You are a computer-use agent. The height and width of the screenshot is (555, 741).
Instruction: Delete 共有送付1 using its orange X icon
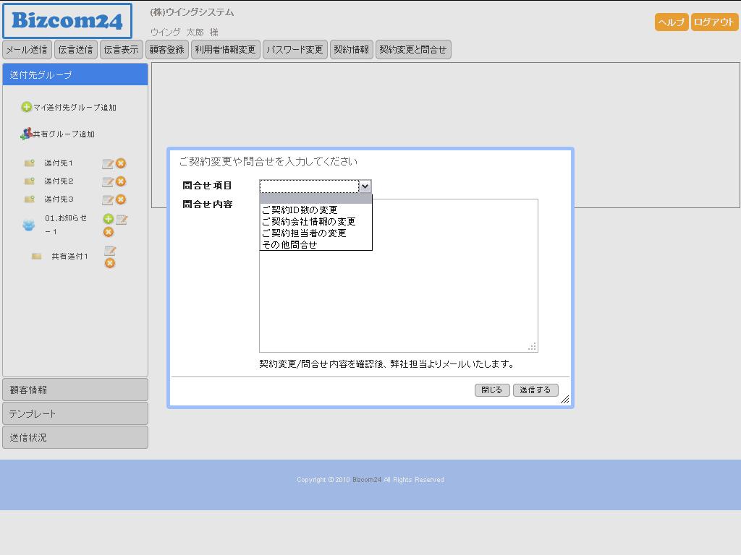(110, 263)
